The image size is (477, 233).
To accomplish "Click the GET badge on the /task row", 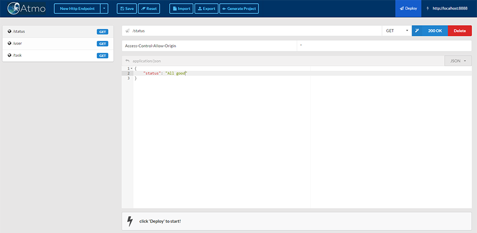I will coord(103,56).
